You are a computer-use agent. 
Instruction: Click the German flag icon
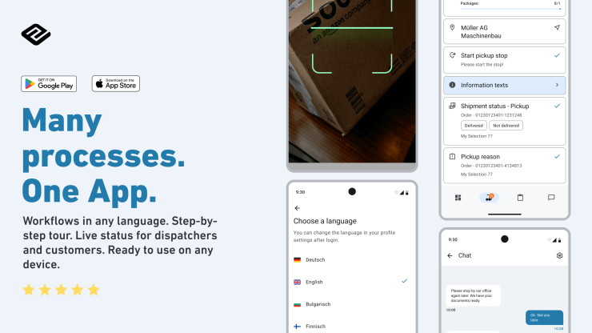(x=297, y=259)
